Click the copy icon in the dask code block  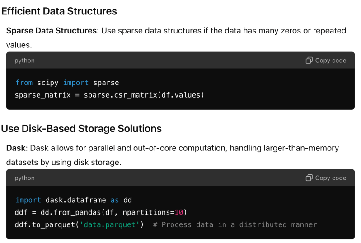(309, 178)
